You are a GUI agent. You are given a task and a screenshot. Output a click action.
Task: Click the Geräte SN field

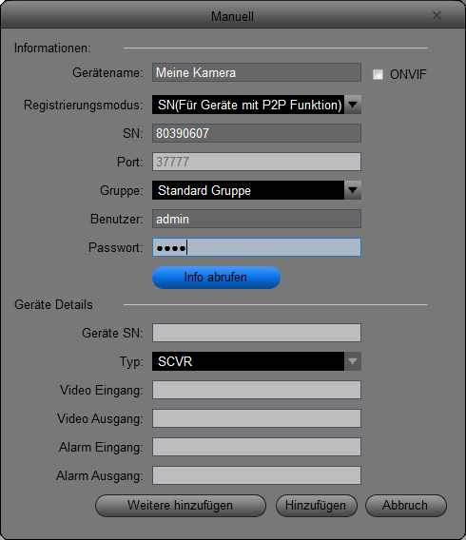point(257,333)
